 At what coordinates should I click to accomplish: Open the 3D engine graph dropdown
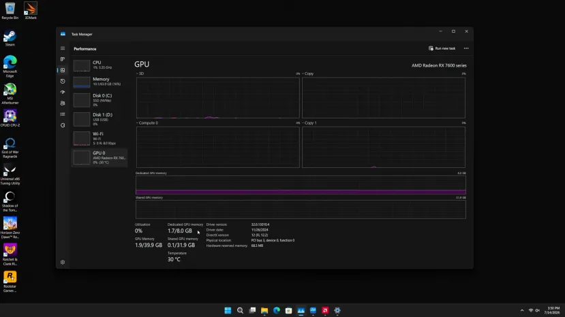tap(140, 73)
